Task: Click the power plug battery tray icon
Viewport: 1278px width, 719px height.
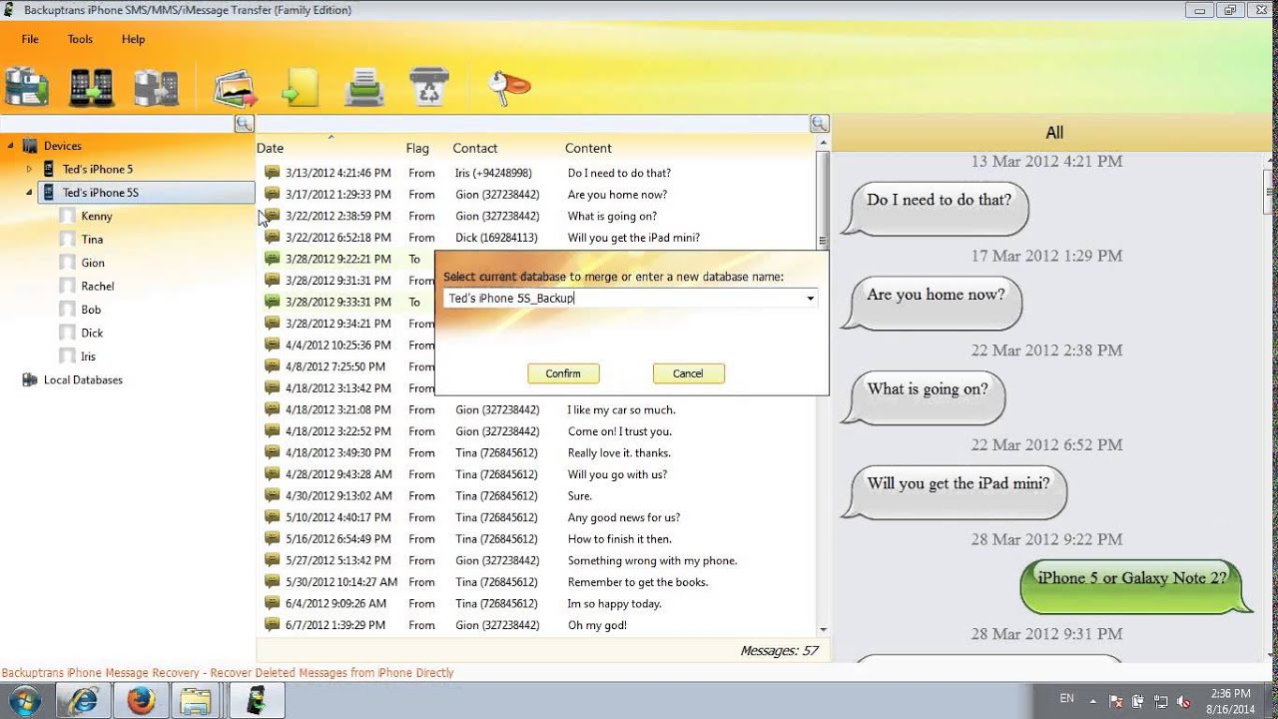Action: [1139, 701]
